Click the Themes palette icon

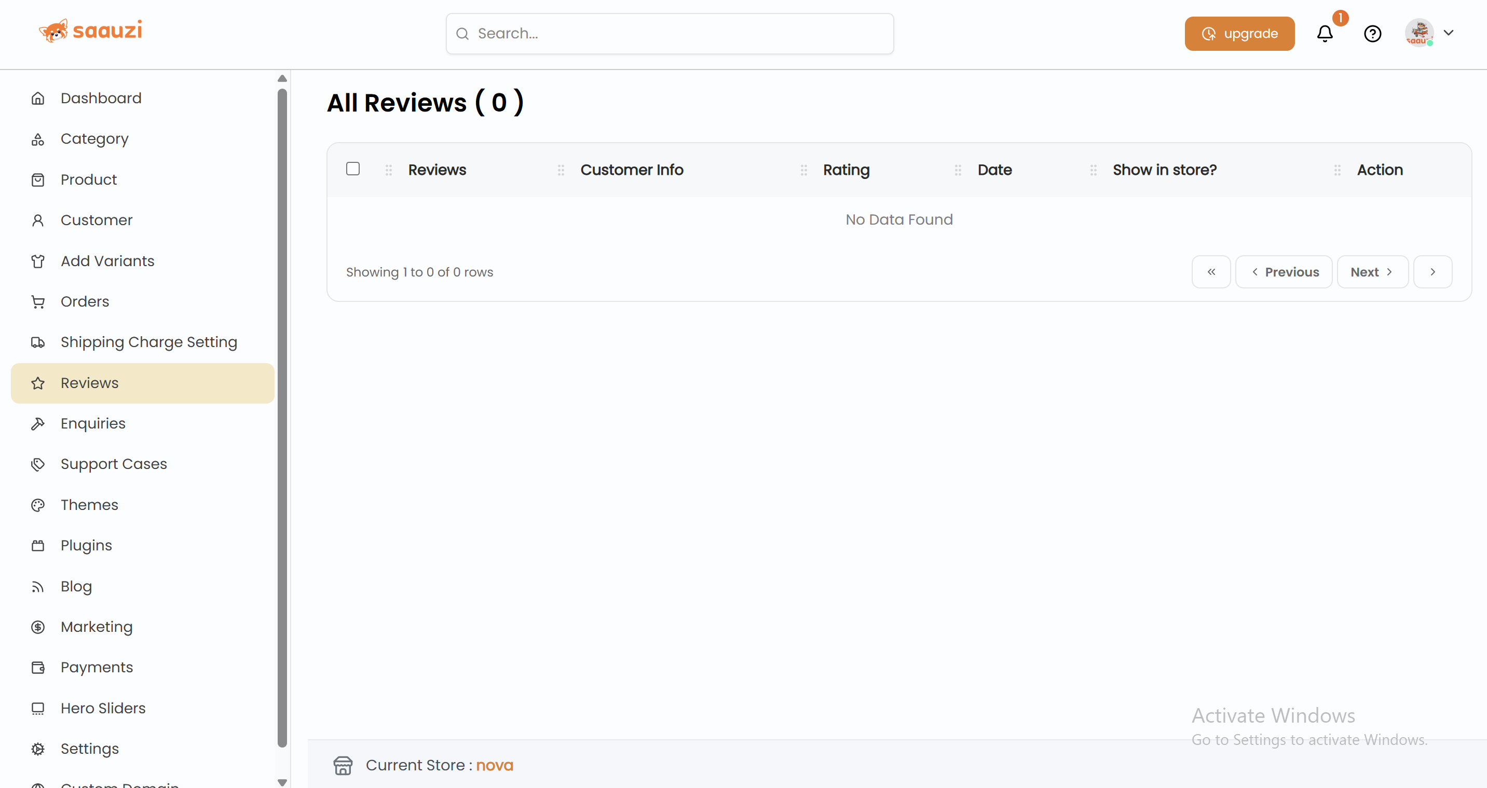[38, 505]
